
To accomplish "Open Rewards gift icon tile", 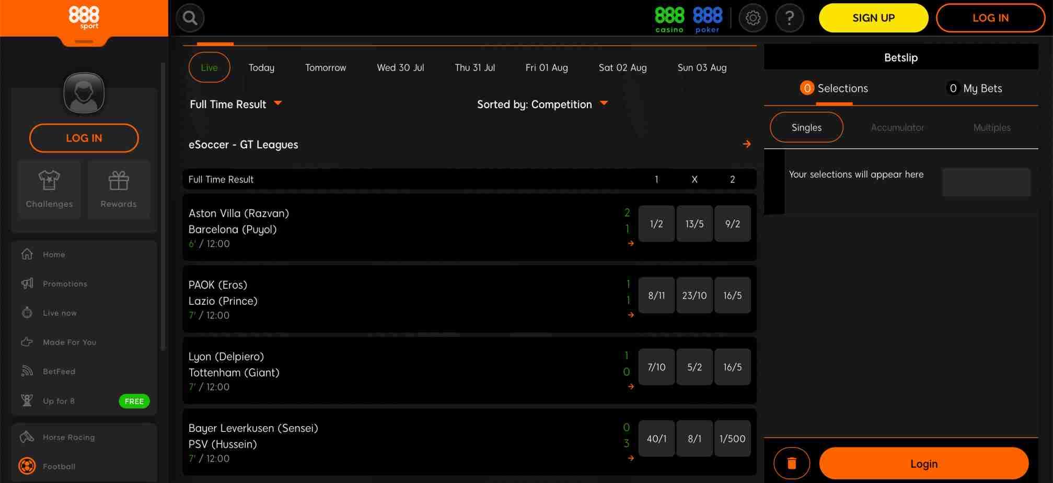I will click(x=119, y=189).
